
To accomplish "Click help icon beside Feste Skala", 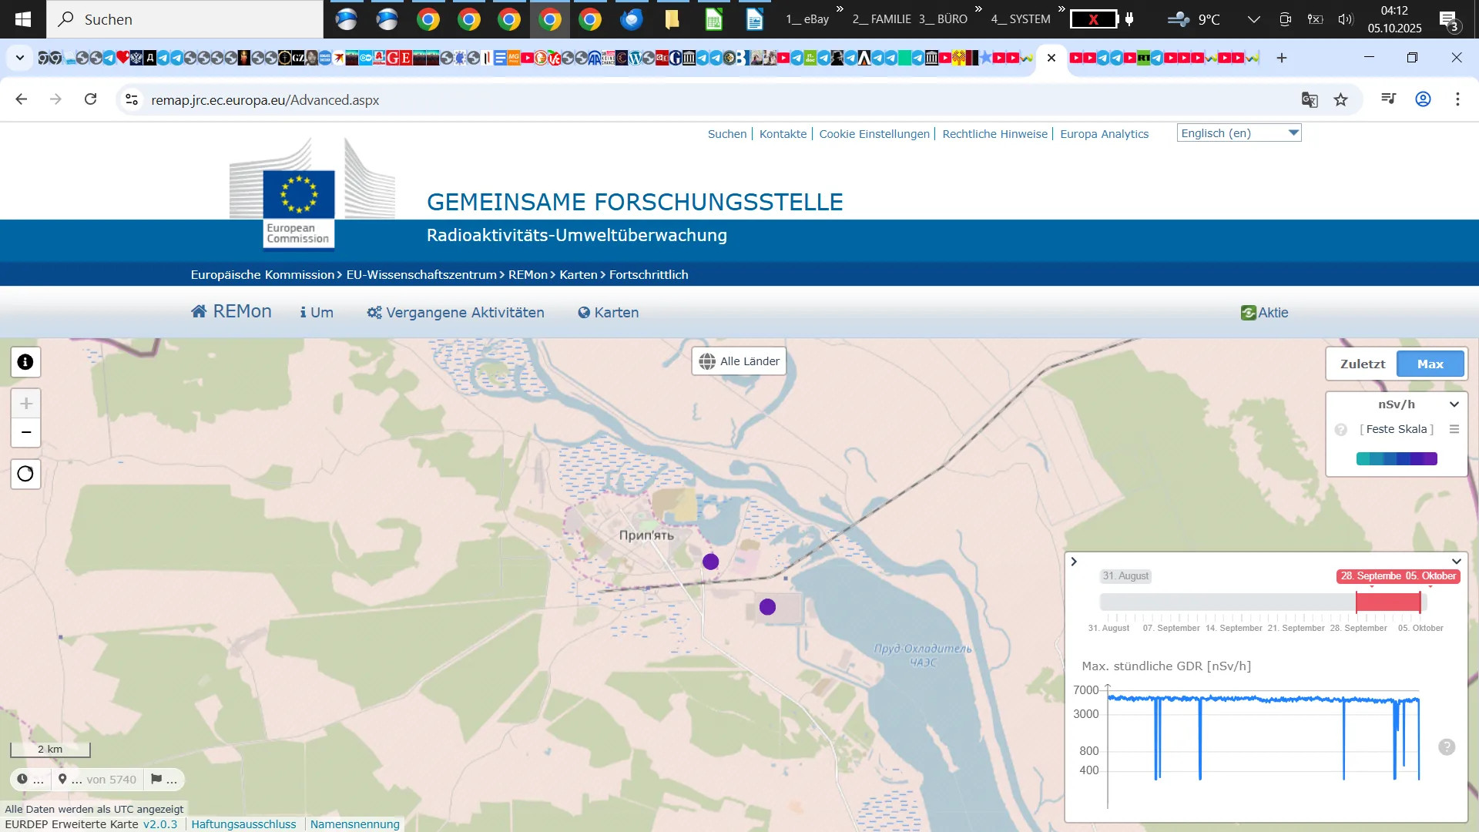I will (x=1341, y=430).
